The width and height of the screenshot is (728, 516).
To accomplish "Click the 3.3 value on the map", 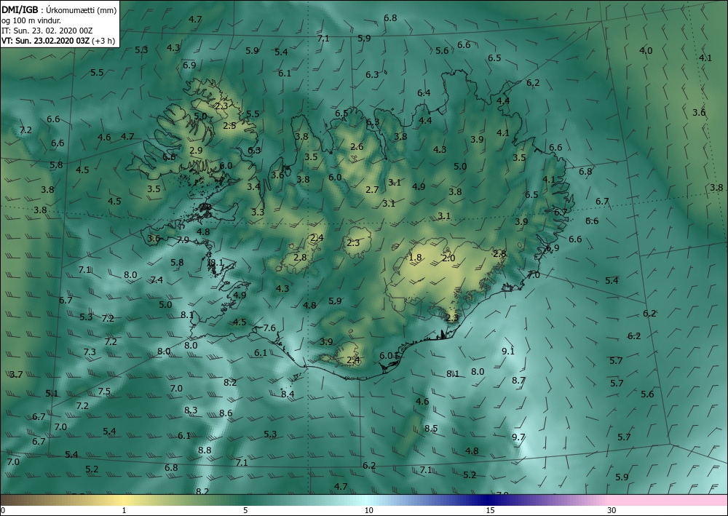I will [x=258, y=212].
